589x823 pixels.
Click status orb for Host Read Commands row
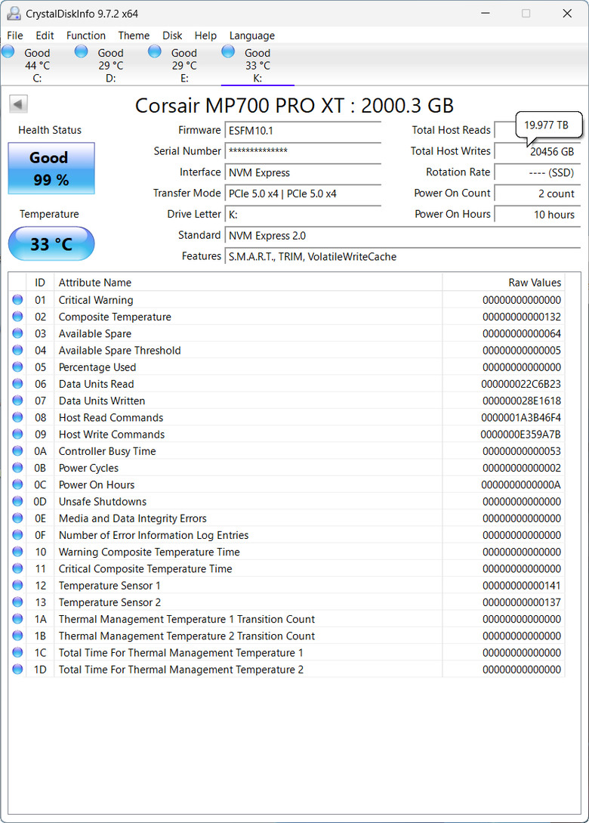coord(18,417)
